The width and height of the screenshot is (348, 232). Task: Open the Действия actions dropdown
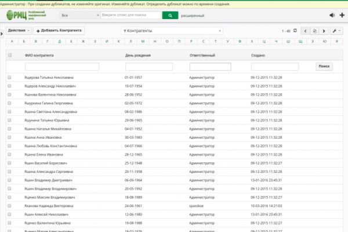point(19,31)
